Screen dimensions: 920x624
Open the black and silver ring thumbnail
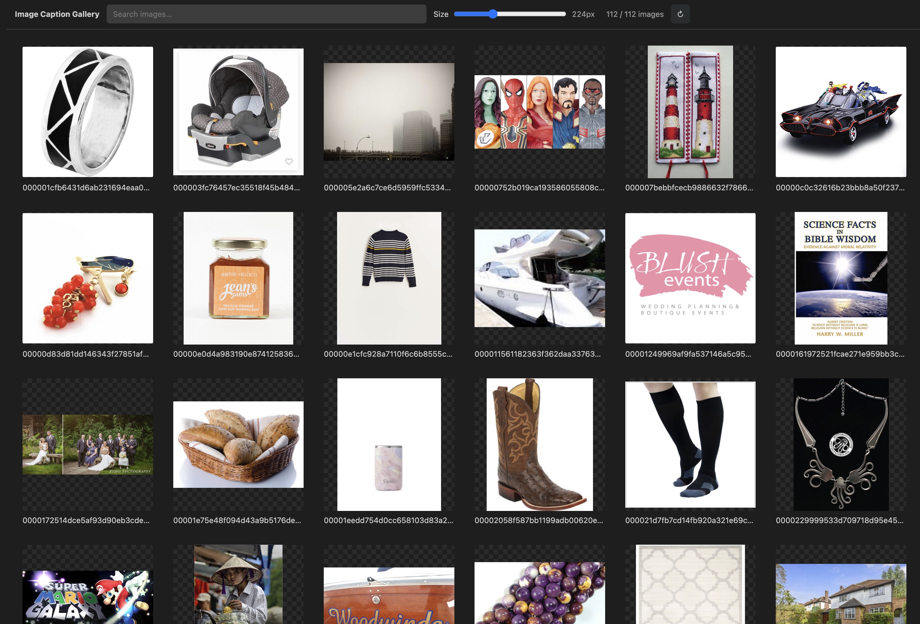click(x=88, y=112)
